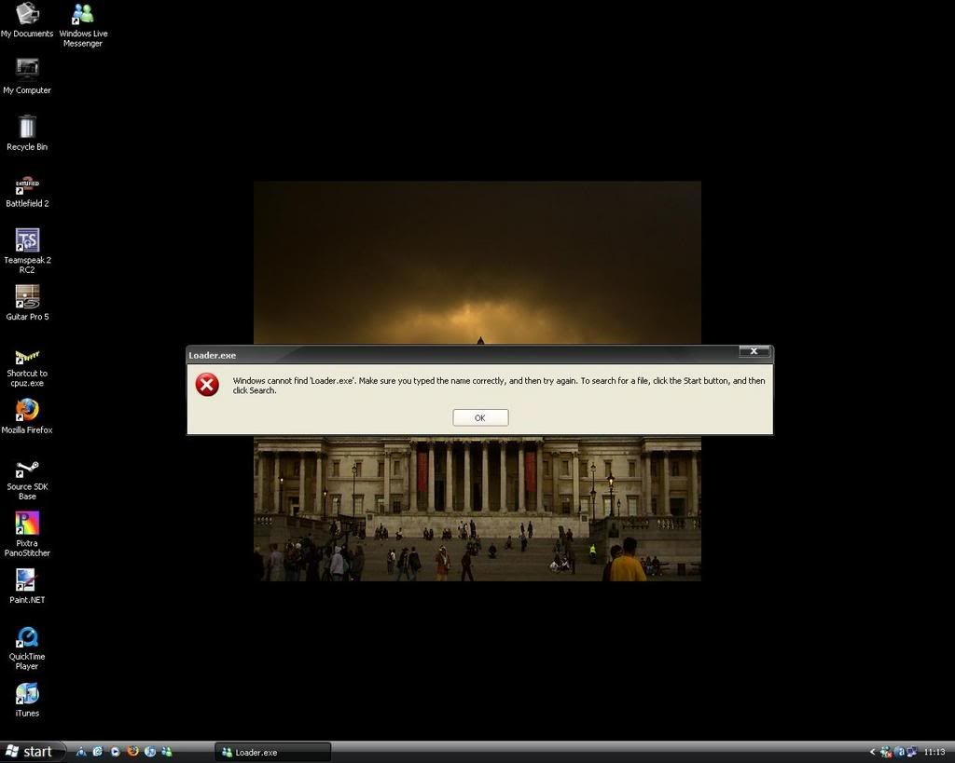Click Firefox in the Quick Launch bar
Image resolution: width=955 pixels, height=763 pixels.
click(x=132, y=752)
